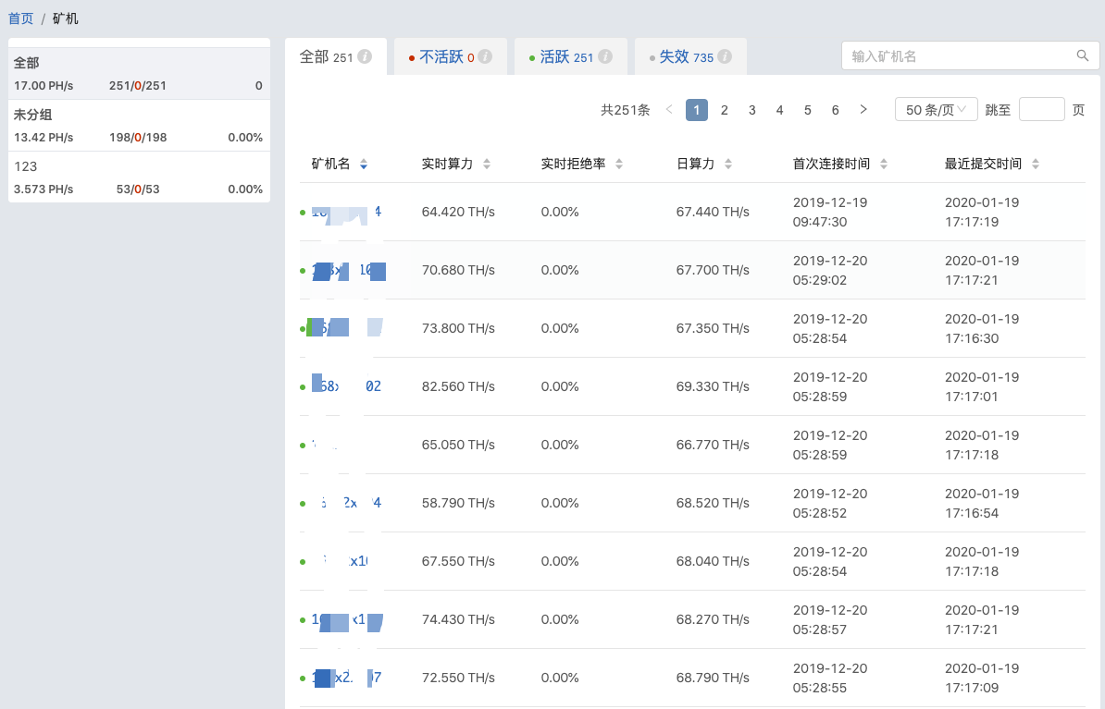Screen dimensions: 1105x709
Task: Sort by 实时拒绝率 column arrows
Action: click(x=619, y=165)
